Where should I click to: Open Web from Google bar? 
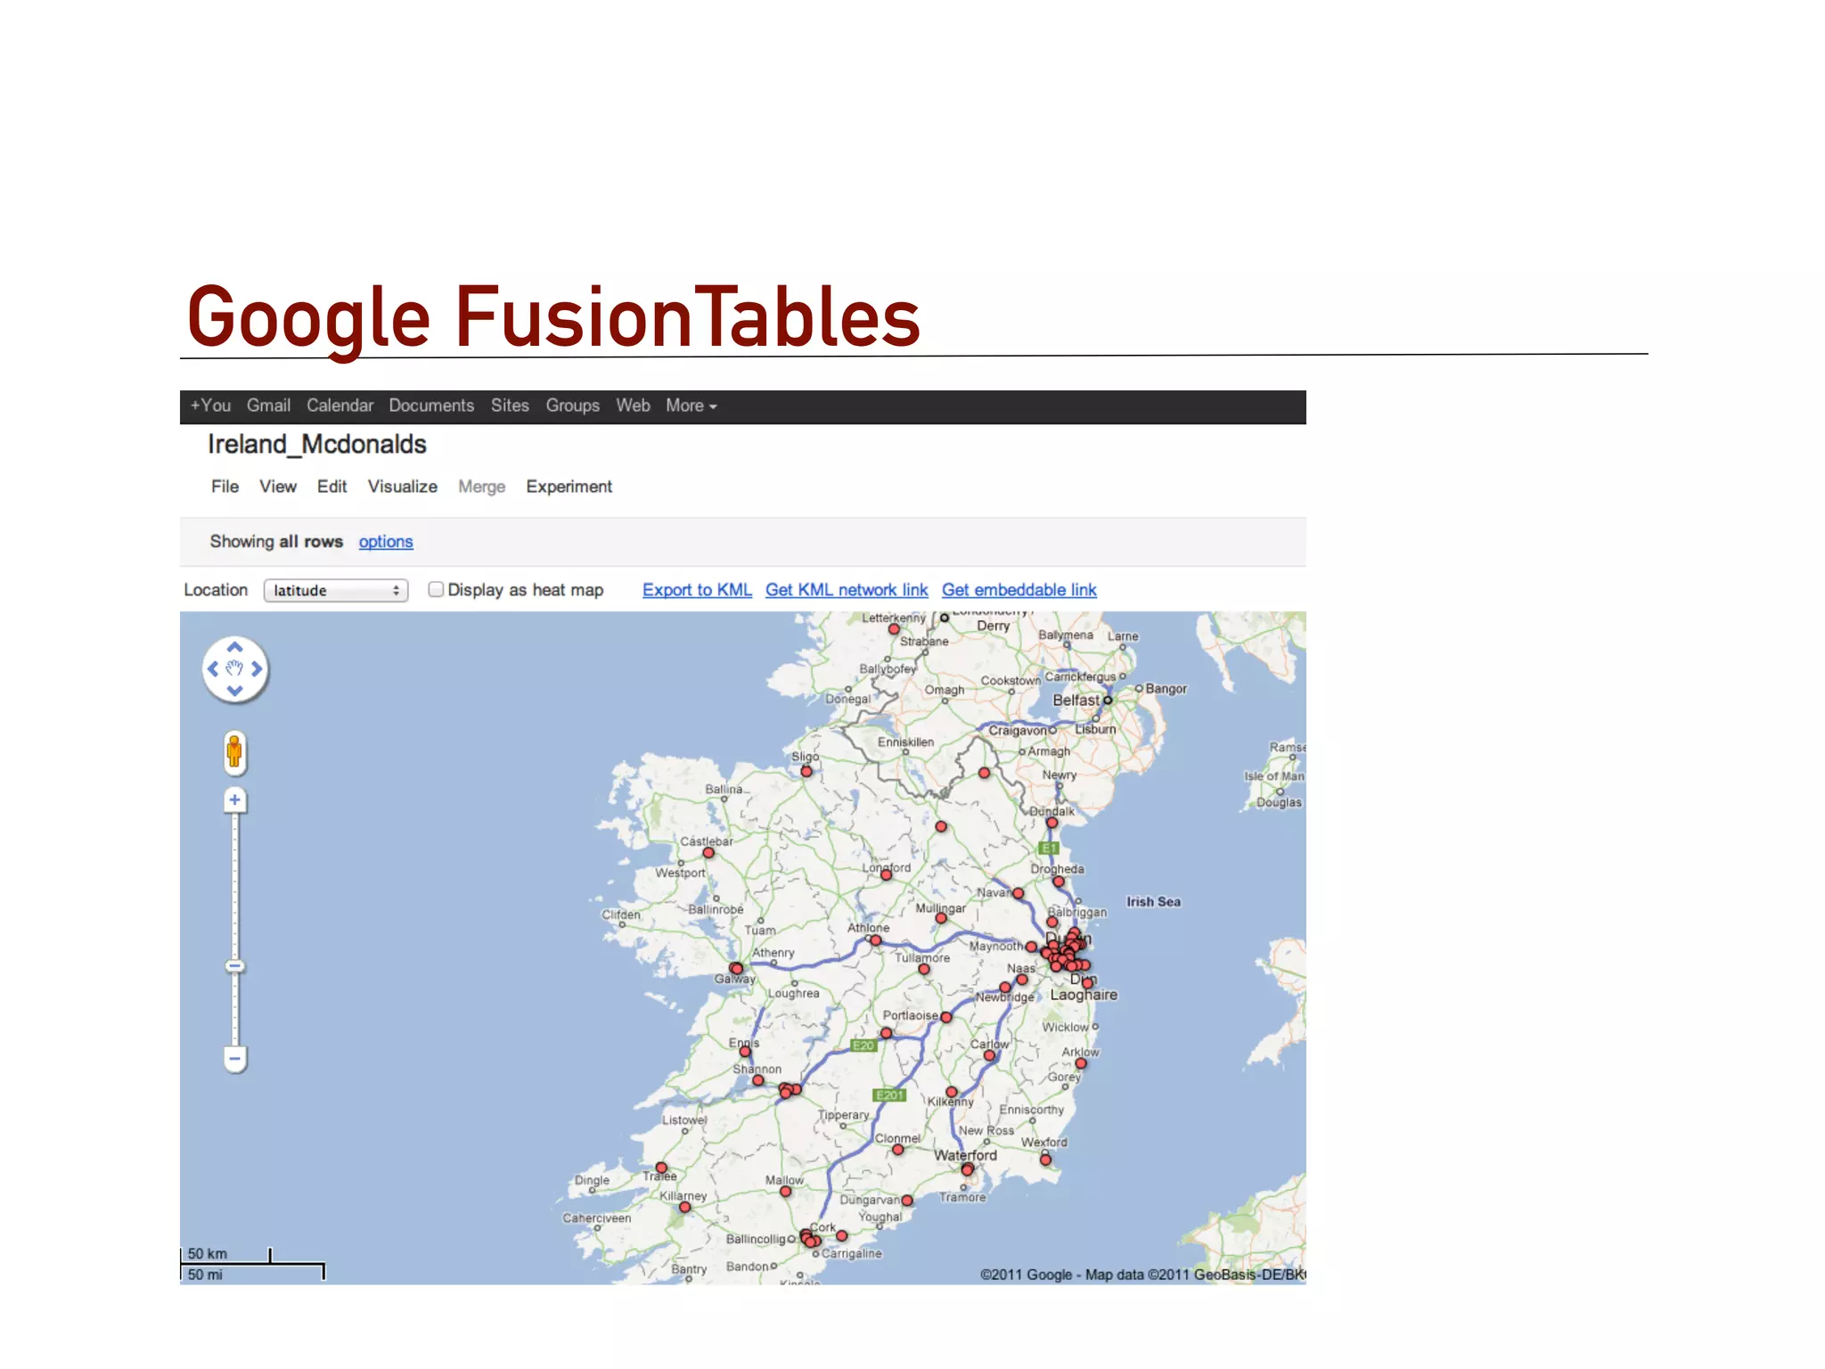(633, 406)
